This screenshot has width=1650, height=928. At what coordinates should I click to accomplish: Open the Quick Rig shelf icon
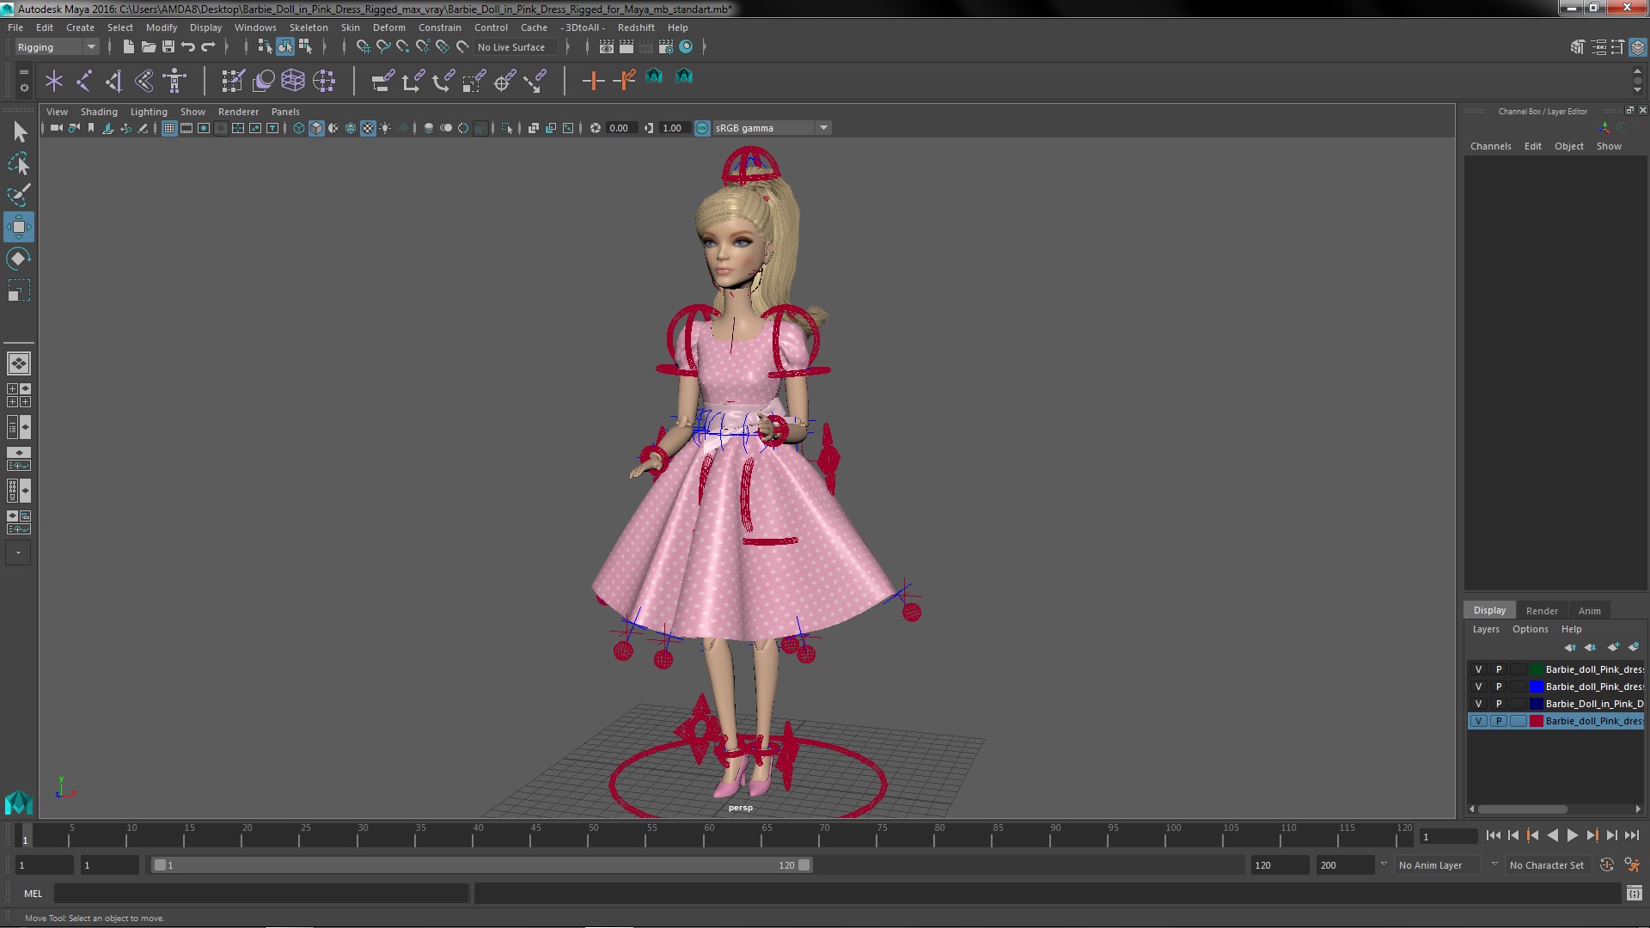tap(175, 81)
